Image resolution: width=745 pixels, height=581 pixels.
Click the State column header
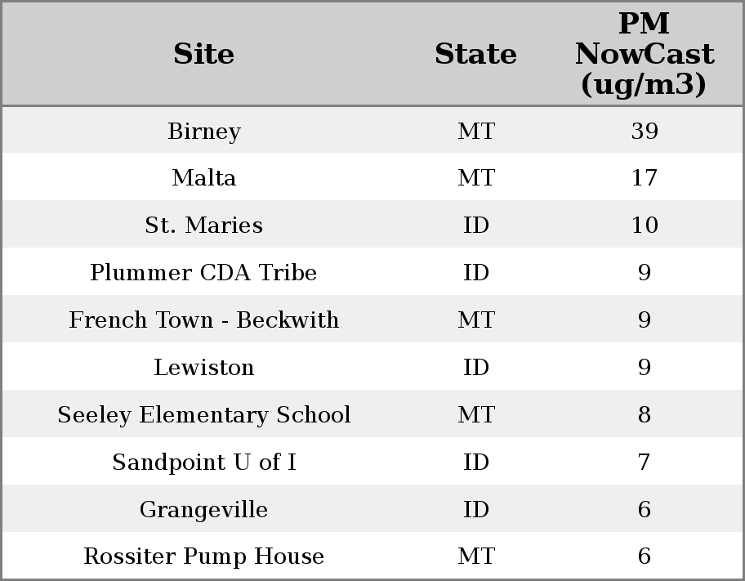point(475,54)
